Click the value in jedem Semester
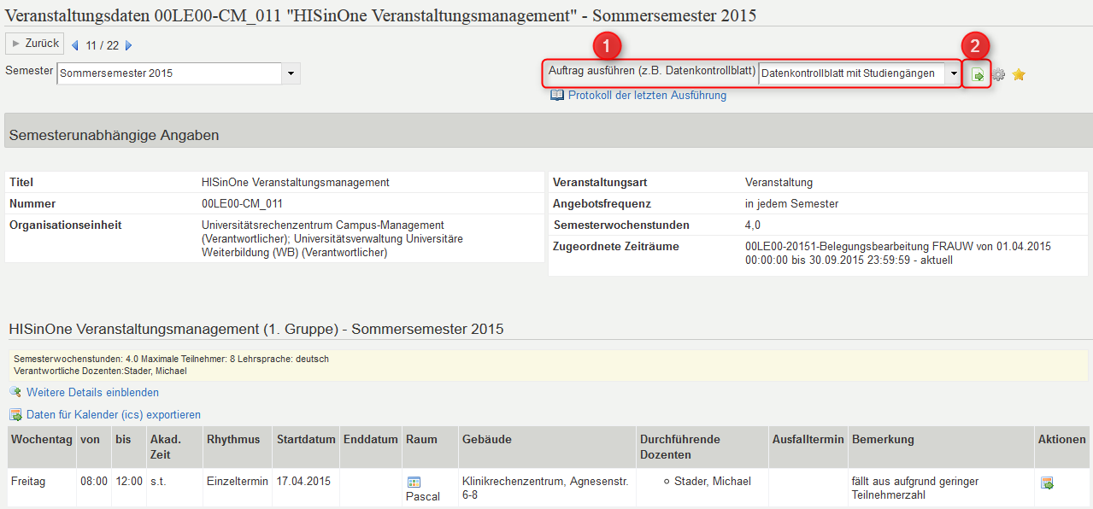 tap(791, 204)
